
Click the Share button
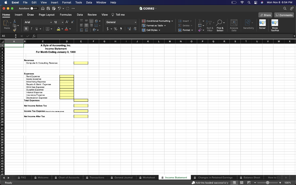tap(265, 15)
